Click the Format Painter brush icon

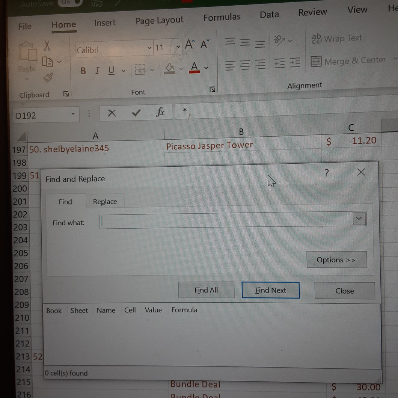click(48, 78)
